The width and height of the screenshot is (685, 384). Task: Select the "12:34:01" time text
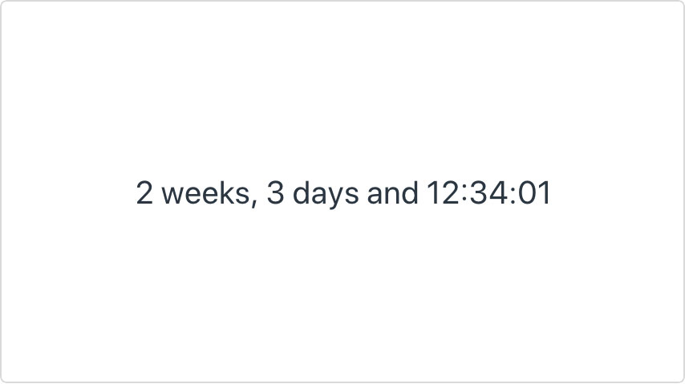tap(488, 192)
